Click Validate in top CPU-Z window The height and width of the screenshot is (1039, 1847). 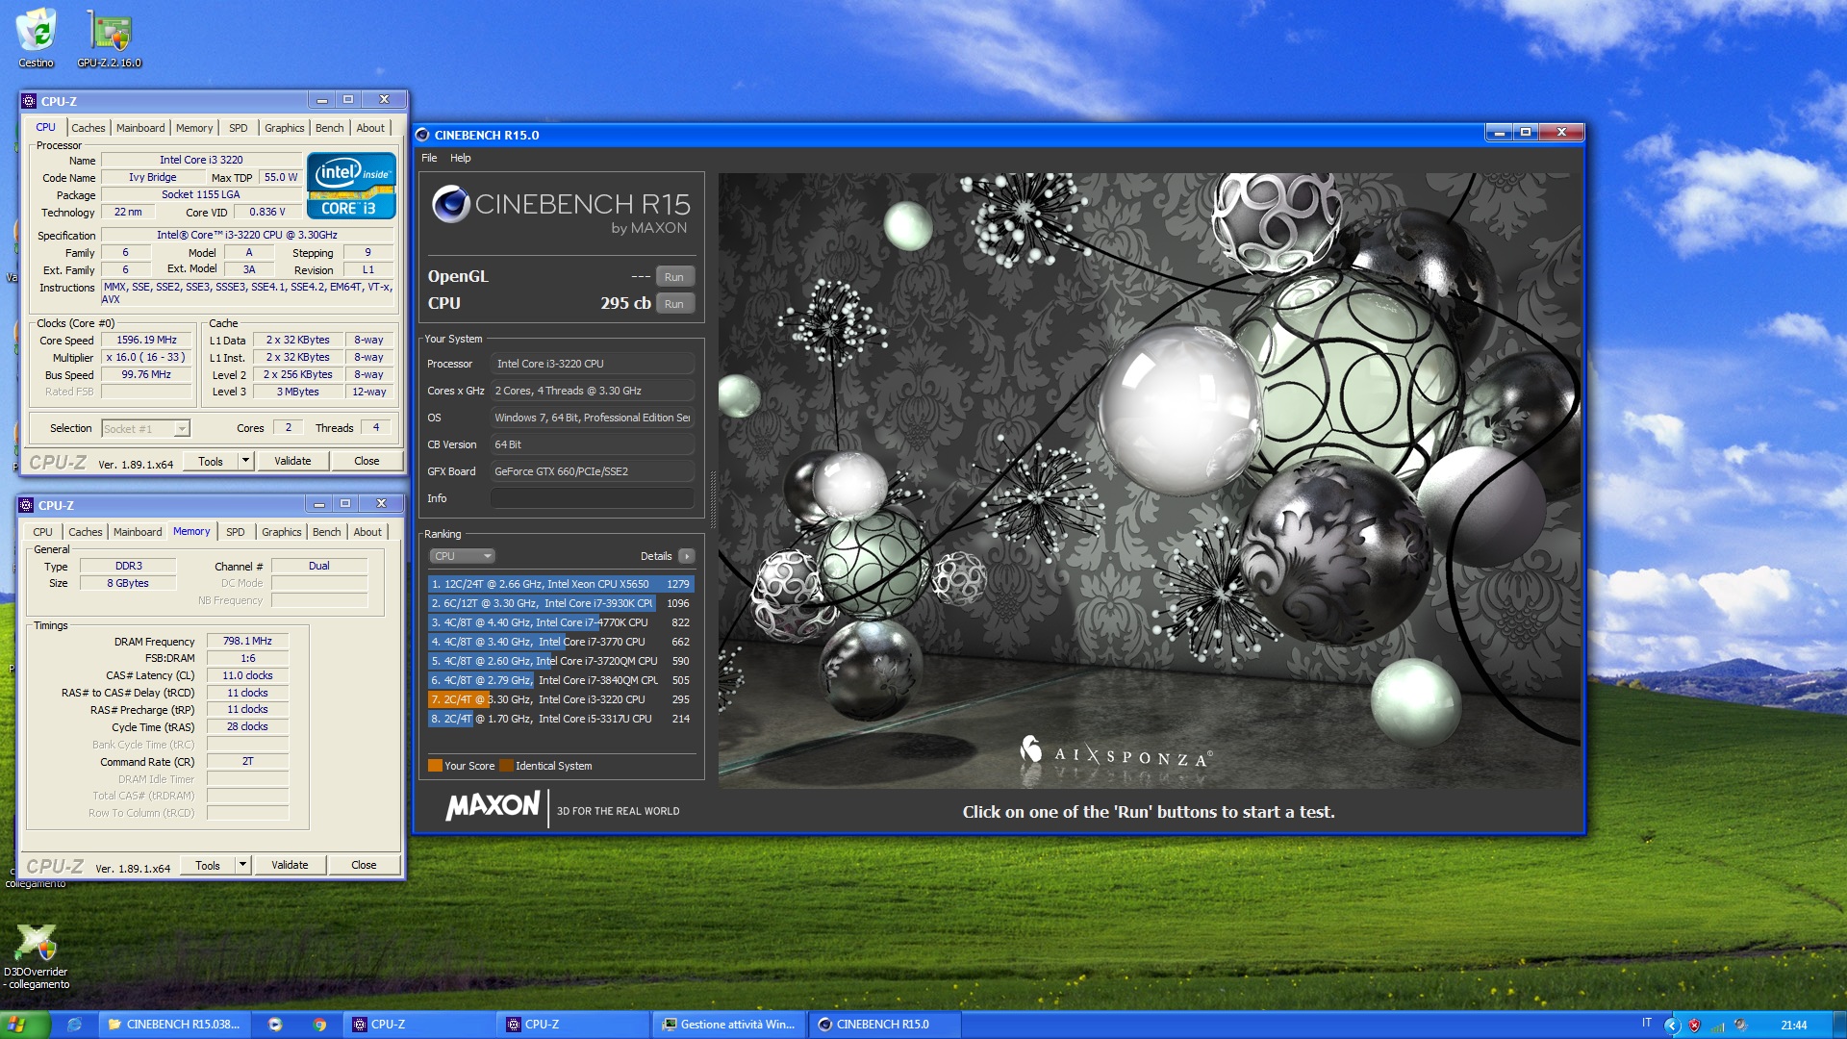[x=292, y=461]
